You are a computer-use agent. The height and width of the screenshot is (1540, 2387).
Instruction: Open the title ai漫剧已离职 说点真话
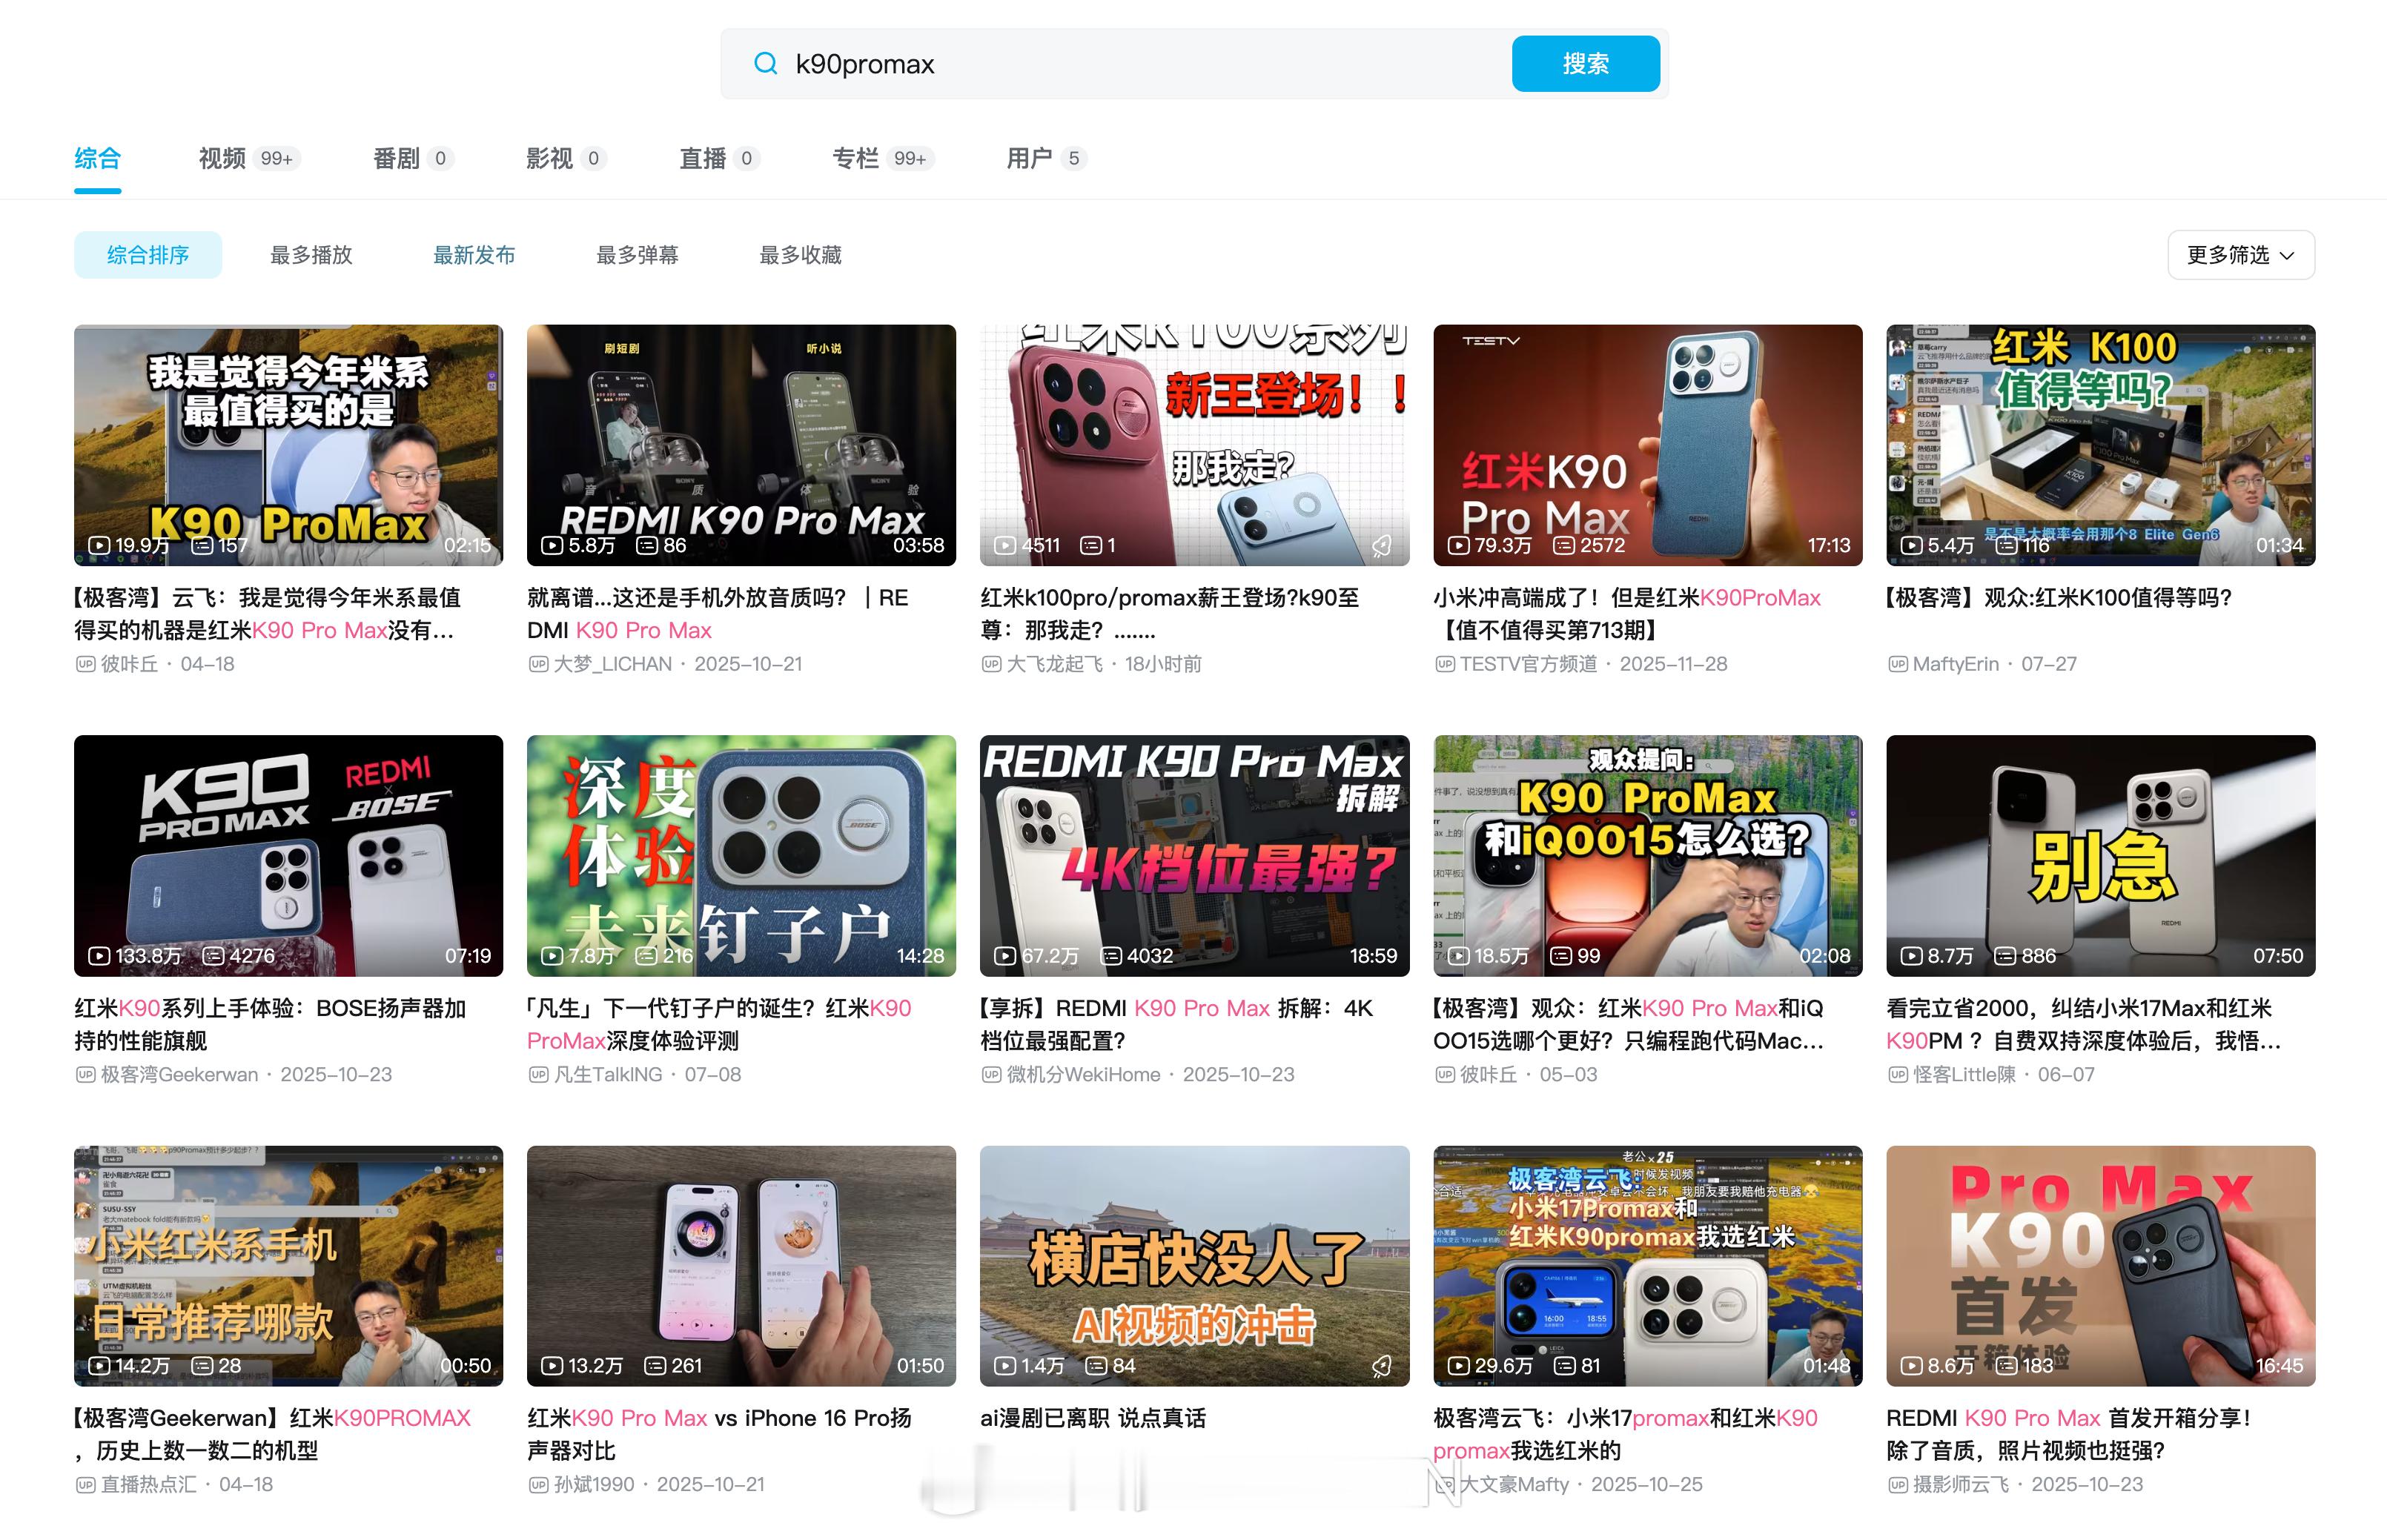(x=1093, y=1418)
